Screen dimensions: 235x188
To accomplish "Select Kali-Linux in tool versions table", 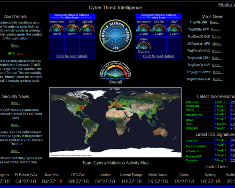I will (192, 102).
